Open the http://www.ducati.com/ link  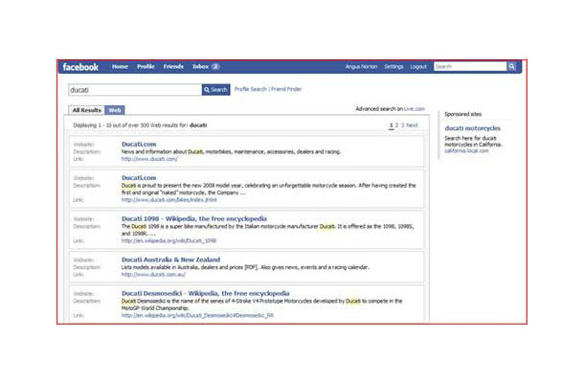pyautogui.click(x=149, y=159)
